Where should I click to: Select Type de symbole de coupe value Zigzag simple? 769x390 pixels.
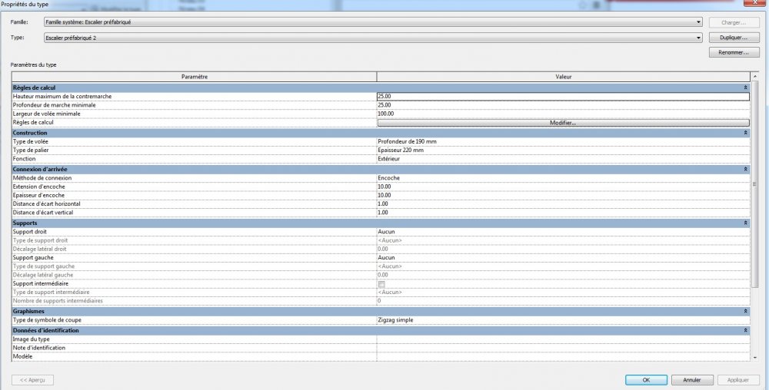click(563, 320)
